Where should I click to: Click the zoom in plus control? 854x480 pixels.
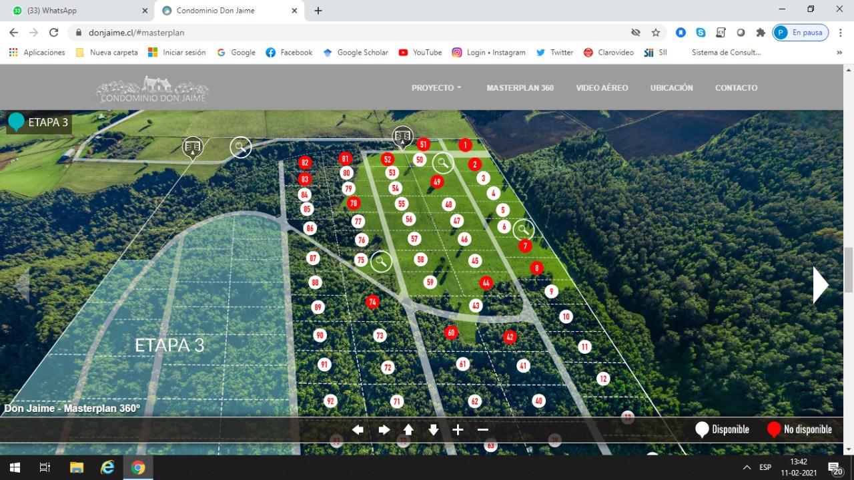click(458, 430)
